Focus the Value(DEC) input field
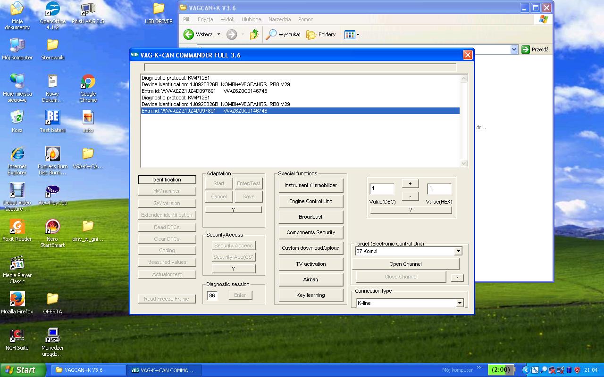Screen dimensions: 604x377 382,189
